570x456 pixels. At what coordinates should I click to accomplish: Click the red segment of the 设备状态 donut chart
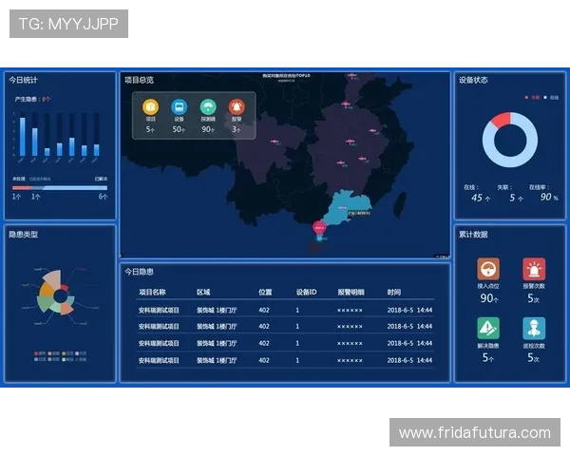point(501,121)
